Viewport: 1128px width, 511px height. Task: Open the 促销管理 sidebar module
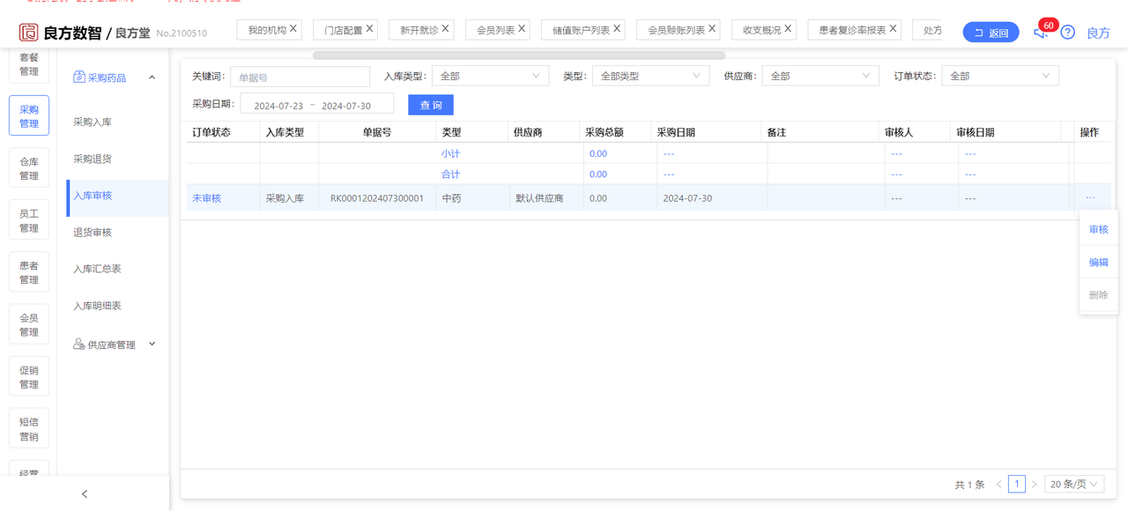(29, 377)
